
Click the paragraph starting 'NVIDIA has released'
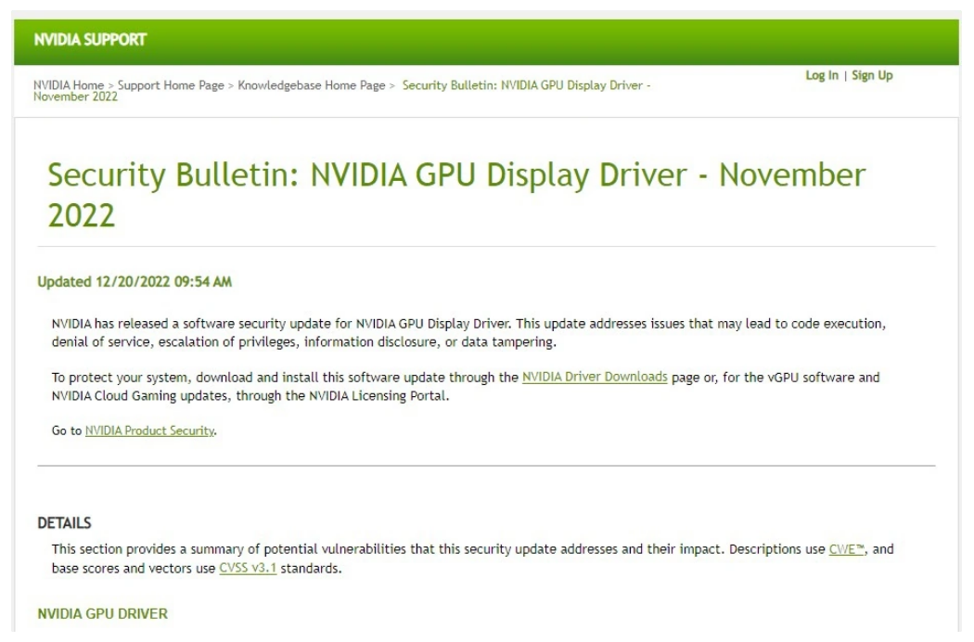pyautogui.click(x=469, y=332)
